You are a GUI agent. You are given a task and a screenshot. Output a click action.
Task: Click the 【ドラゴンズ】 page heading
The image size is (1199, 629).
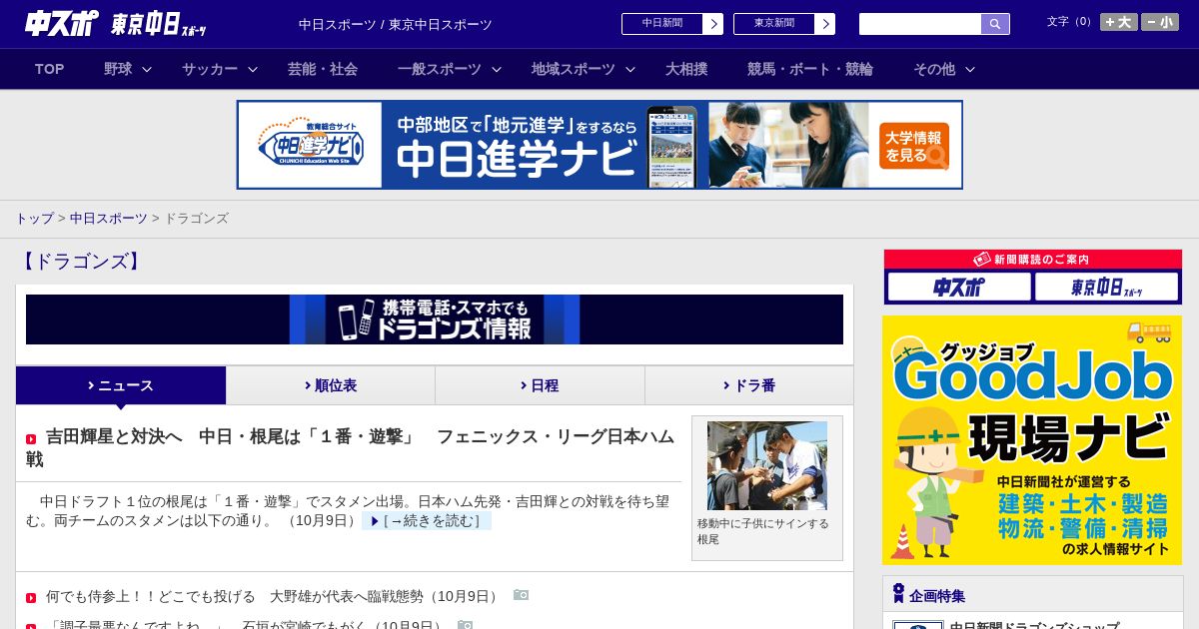coord(81,262)
